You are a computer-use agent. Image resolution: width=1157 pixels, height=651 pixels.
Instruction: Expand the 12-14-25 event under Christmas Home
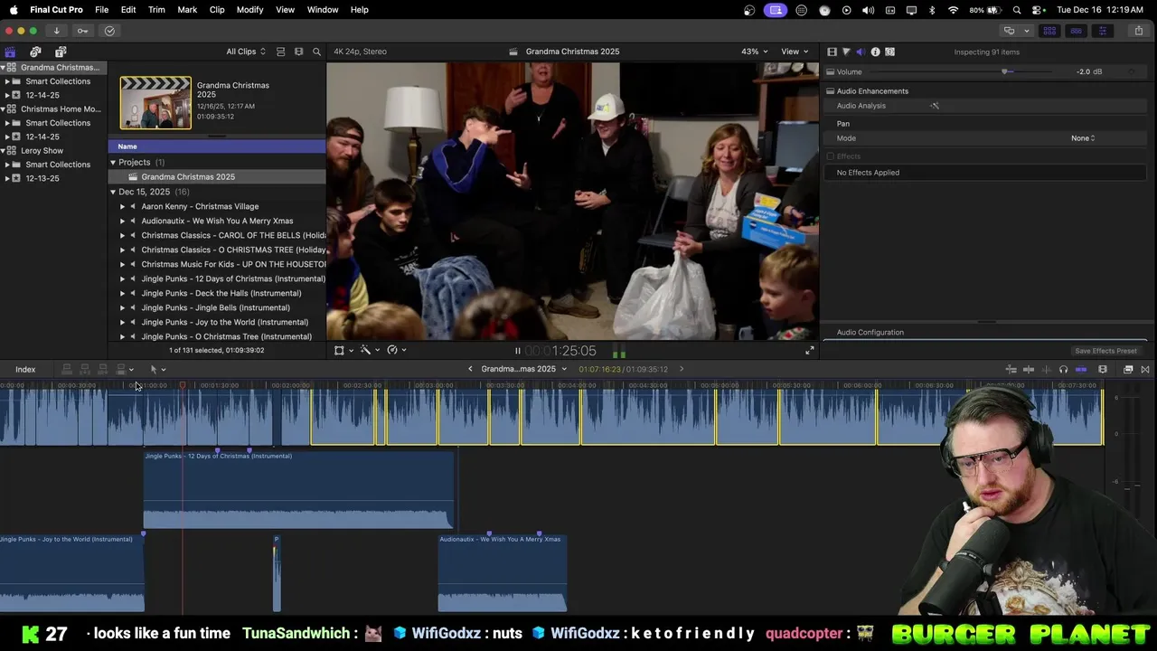7,137
